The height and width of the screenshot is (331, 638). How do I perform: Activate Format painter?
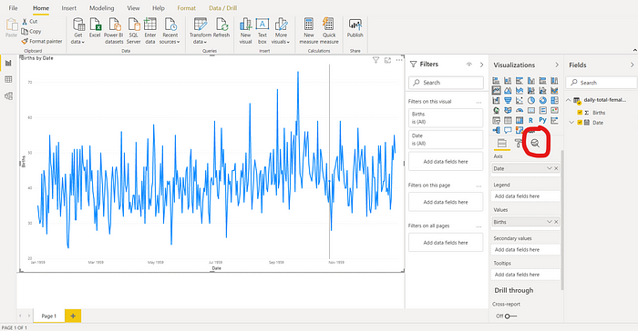tap(42, 41)
